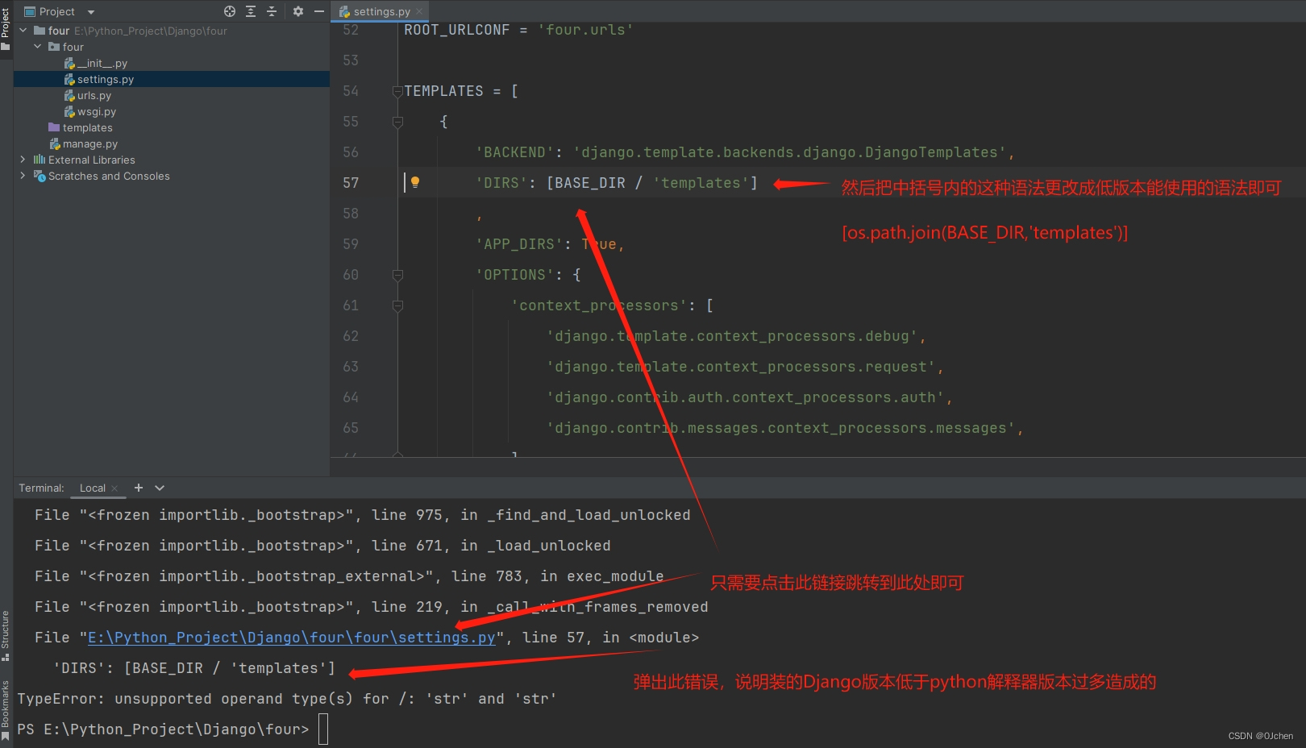Click the messages context processor string line
The width and height of the screenshot is (1306, 748).
click(780, 428)
